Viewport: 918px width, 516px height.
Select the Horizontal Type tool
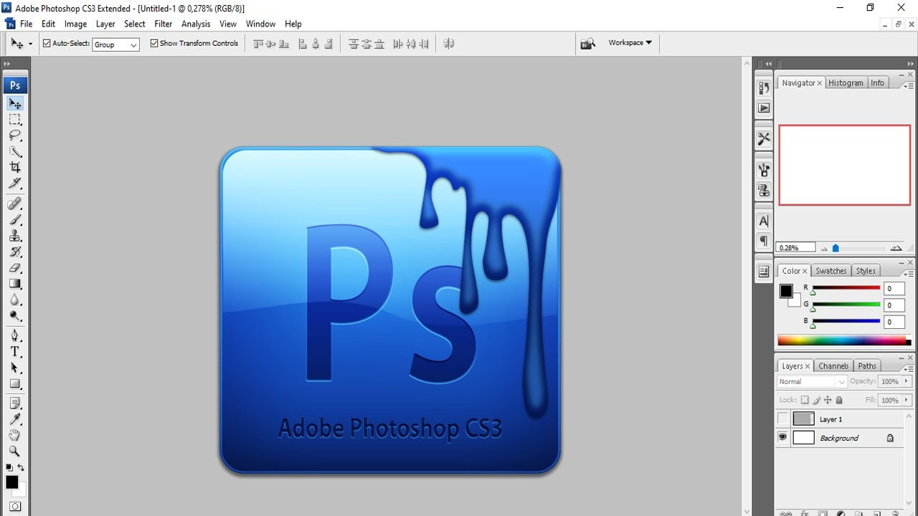click(15, 351)
